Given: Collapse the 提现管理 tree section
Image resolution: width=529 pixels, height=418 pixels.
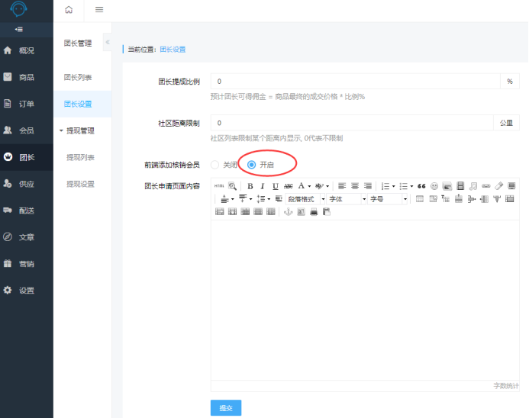Looking at the screenshot, I should [x=61, y=130].
